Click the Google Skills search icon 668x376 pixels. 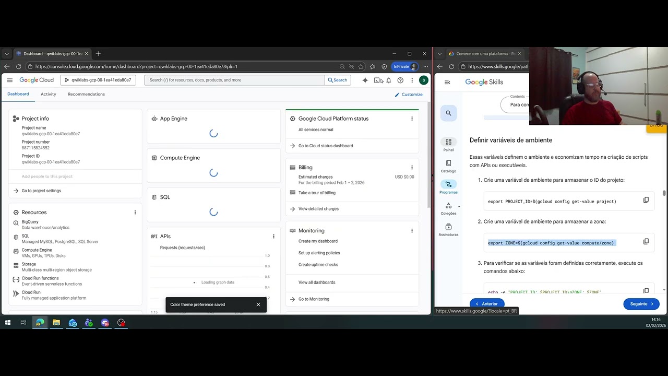point(448,113)
